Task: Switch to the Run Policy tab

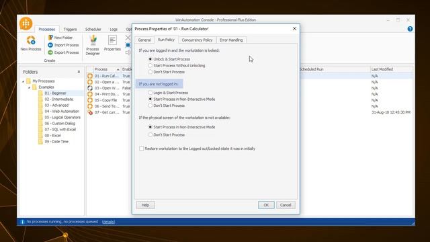Action: 166,40
